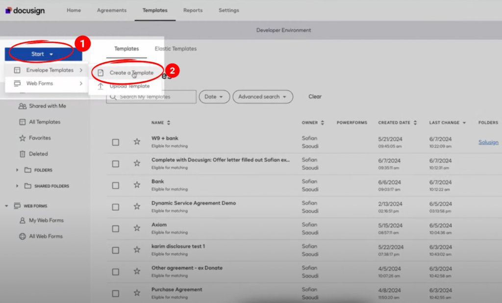Select checkbox for W9 + bank
This screenshot has width=502, height=303.
(116, 142)
